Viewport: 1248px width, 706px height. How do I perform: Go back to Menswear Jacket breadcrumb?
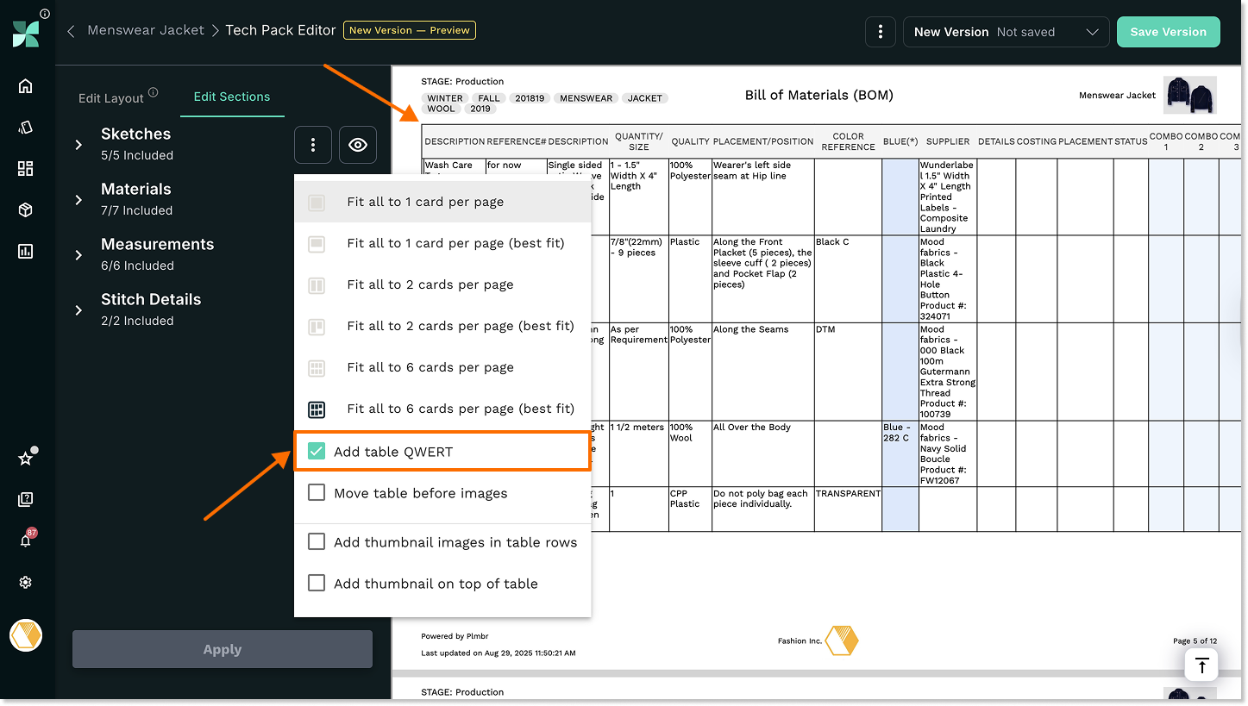[x=146, y=30]
